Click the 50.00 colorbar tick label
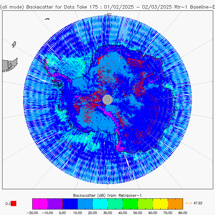This screenshot has width=215, height=215. click(x=138, y=213)
